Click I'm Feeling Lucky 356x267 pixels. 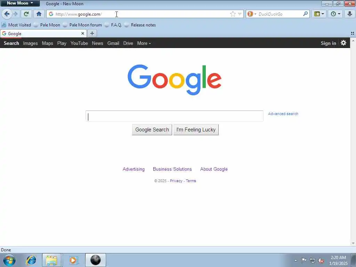(196, 130)
